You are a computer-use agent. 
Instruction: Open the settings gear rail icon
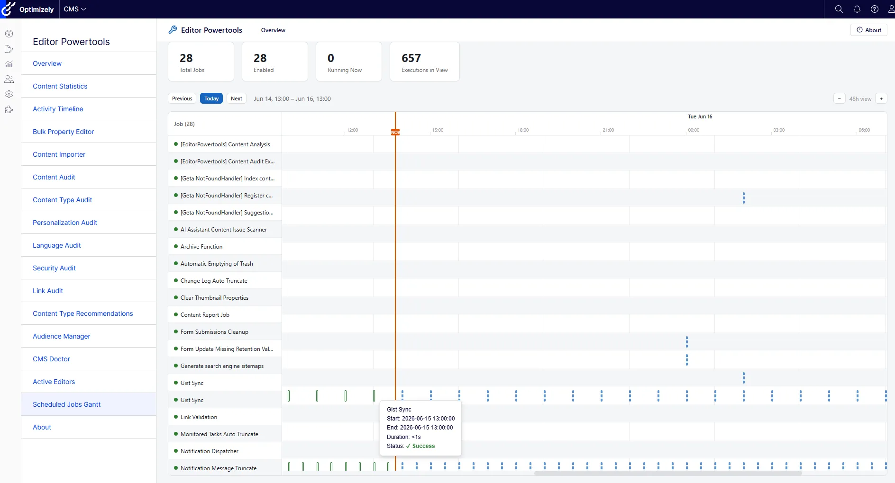[x=9, y=94]
